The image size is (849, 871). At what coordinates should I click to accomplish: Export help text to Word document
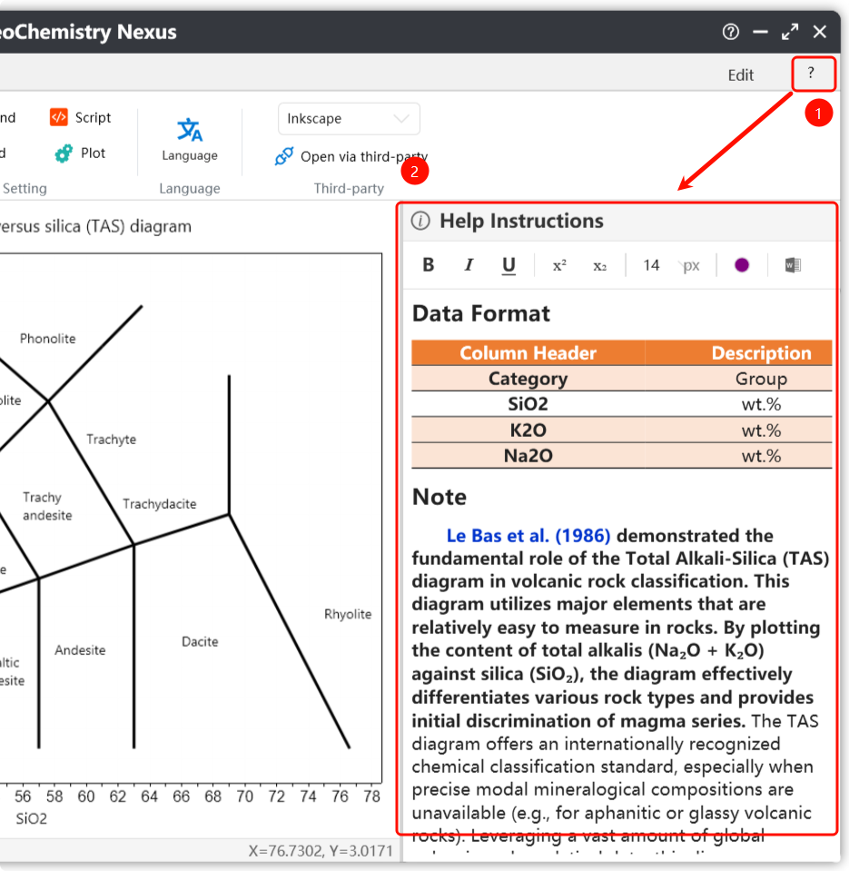(793, 265)
